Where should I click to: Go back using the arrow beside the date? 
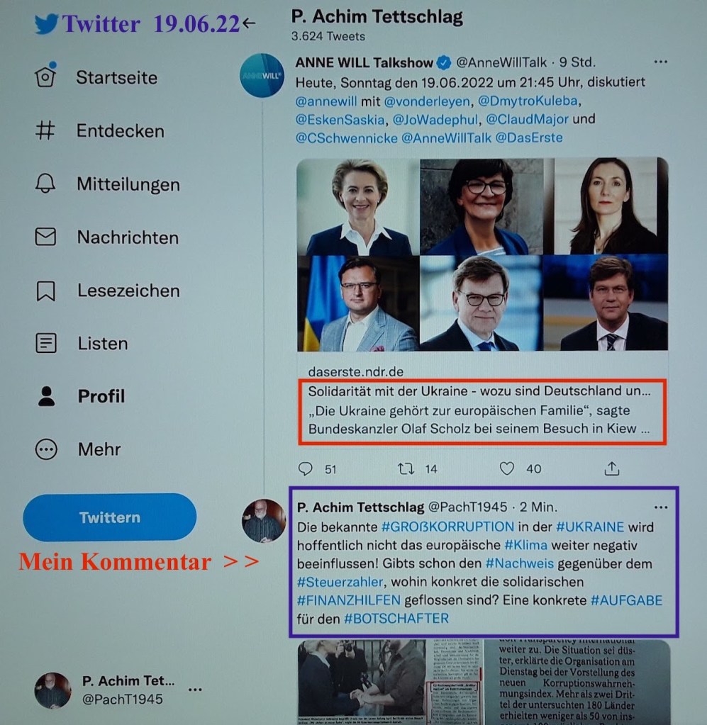(249, 23)
